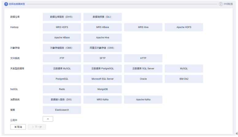Pick the MRS Hive connector
The height and width of the screenshot is (137, 238).
click(143, 27)
